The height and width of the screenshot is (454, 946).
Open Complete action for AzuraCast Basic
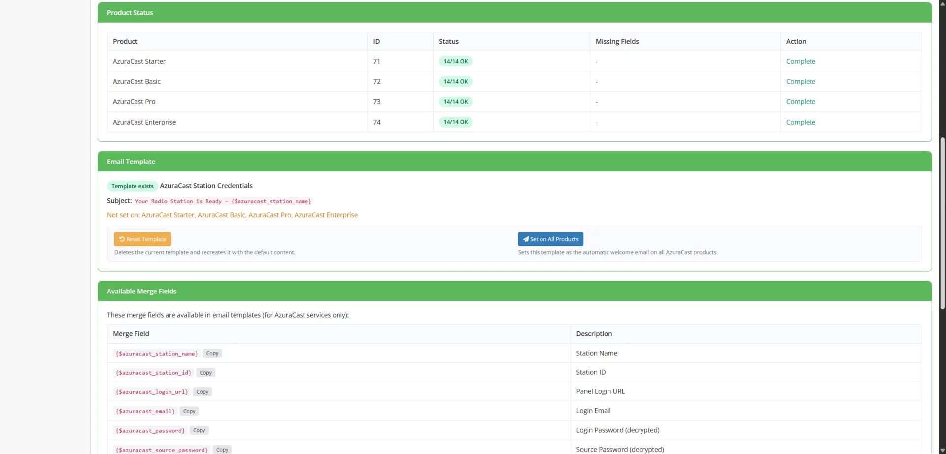801,81
